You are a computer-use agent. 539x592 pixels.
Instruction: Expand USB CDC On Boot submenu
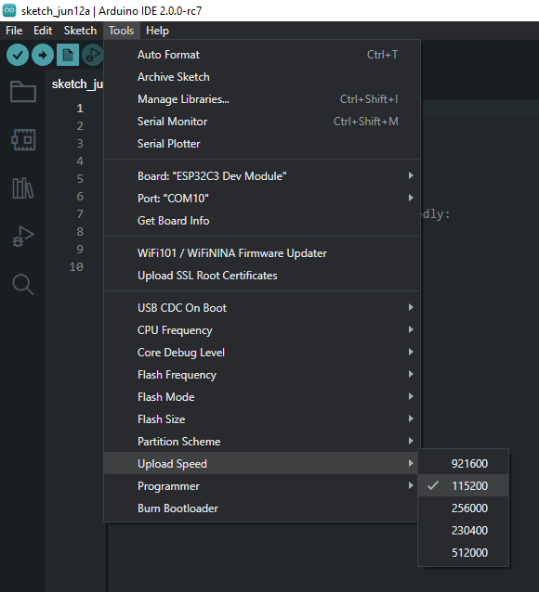click(262, 308)
